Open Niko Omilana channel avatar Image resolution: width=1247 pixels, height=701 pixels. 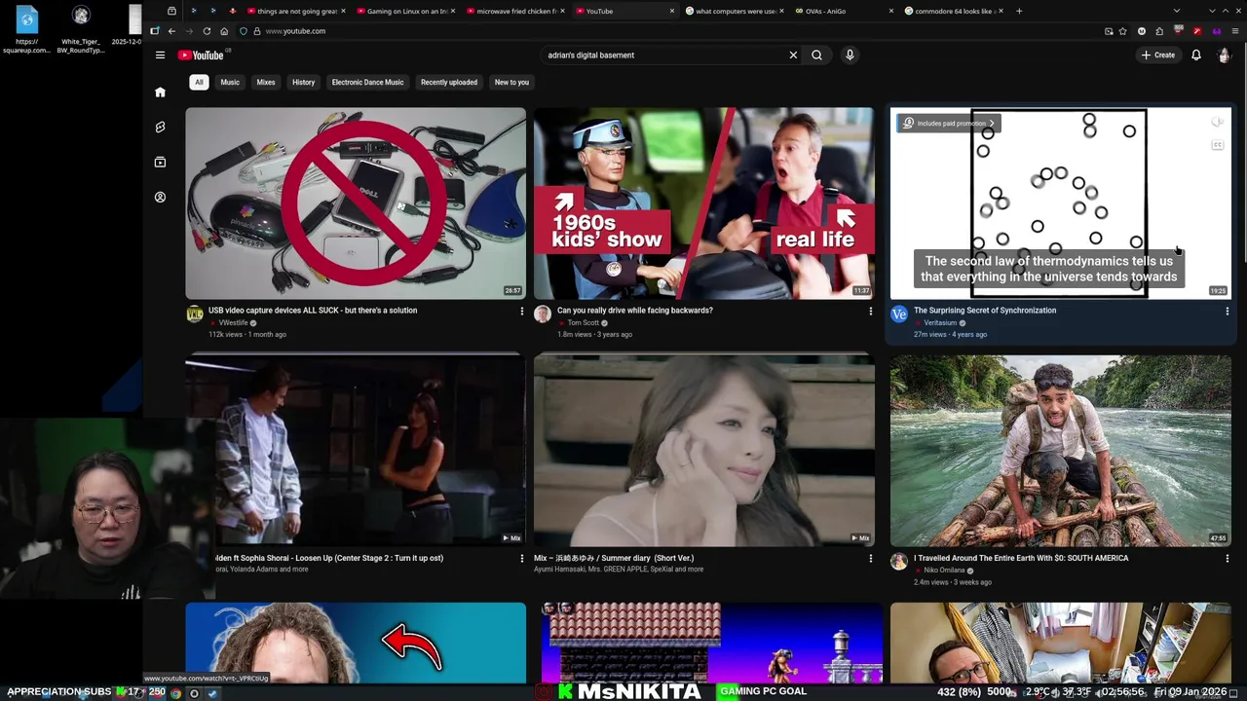pyautogui.click(x=899, y=562)
